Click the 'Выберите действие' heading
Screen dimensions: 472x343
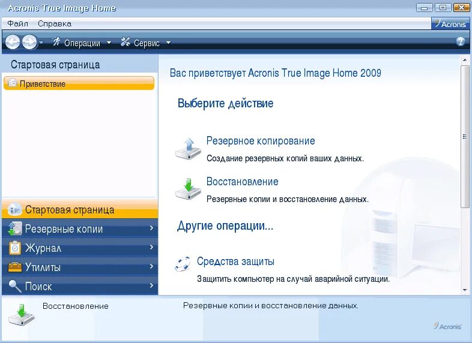point(225,103)
